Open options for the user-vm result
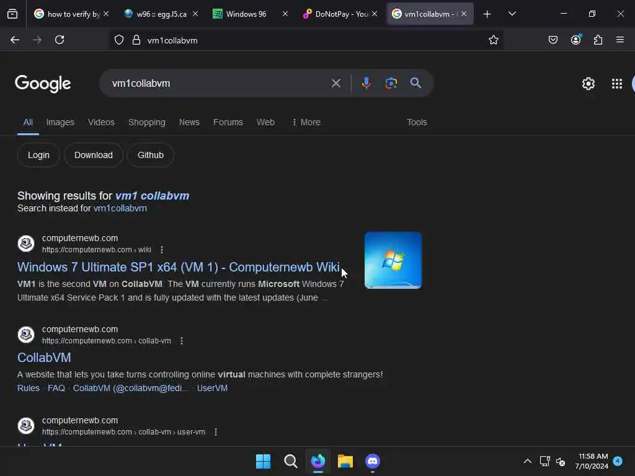This screenshot has width=635, height=476. click(215, 432)
